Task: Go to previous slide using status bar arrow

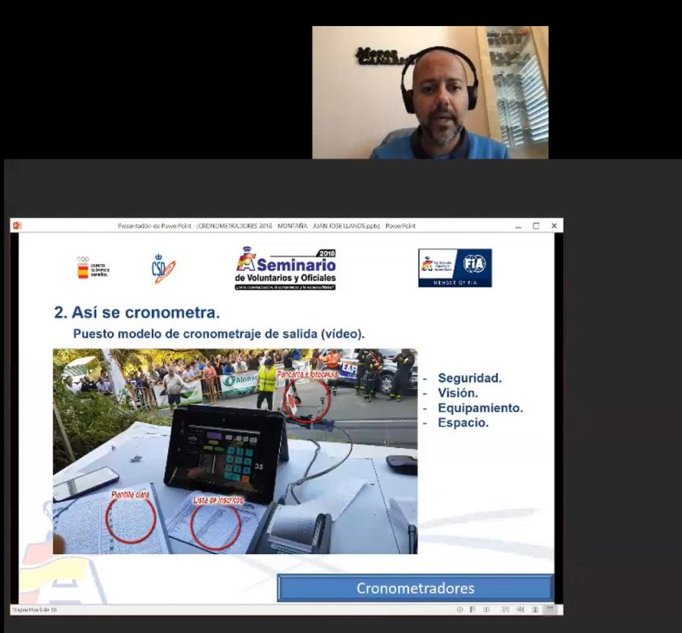Action: (460, 609)
